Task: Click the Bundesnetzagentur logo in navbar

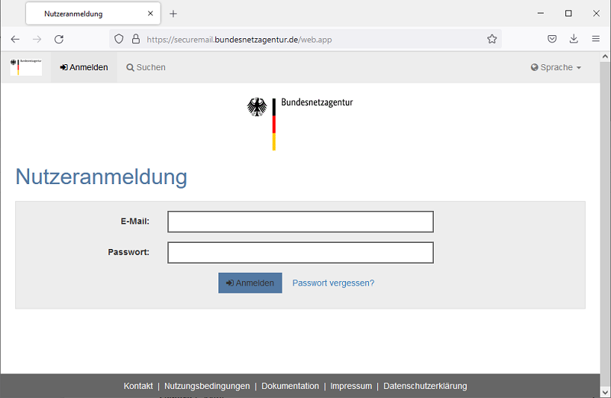Action: pyautogui.click(x=26, y=67)
